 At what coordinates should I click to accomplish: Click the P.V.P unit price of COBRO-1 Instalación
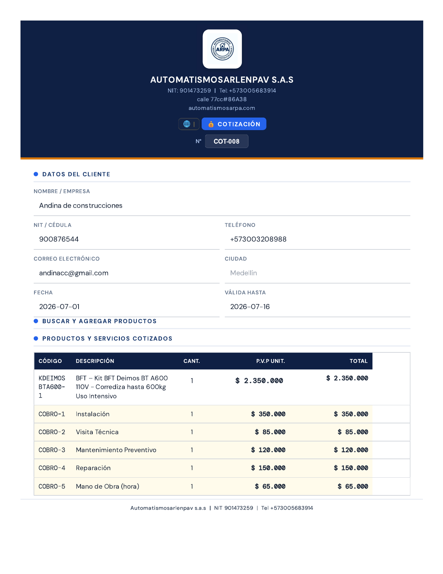[268, 414]
